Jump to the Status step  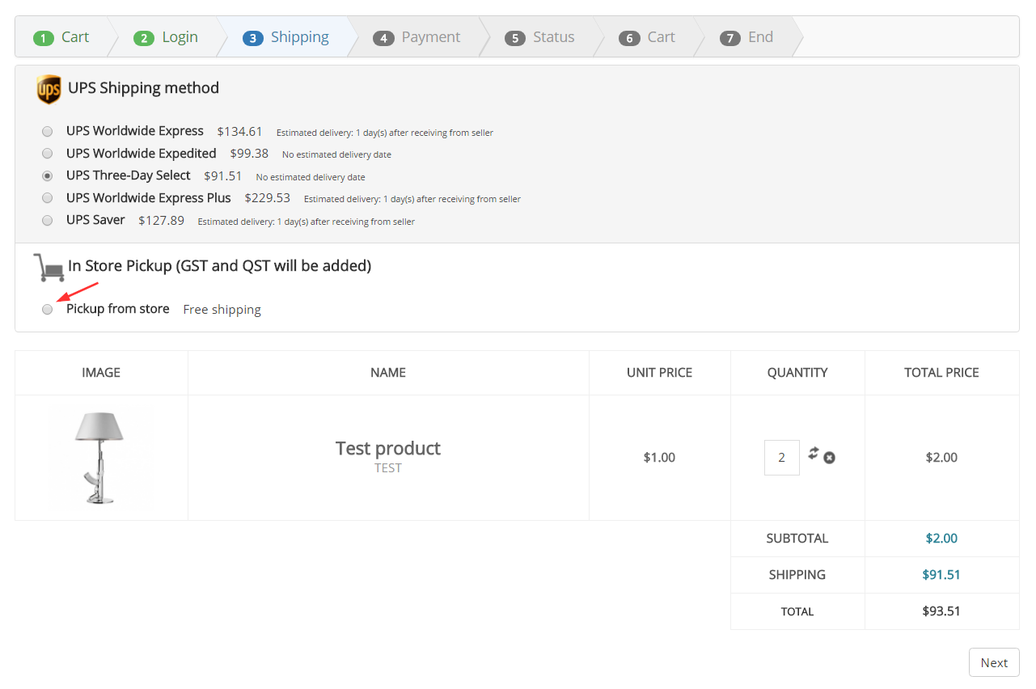[x=540, y=37]
